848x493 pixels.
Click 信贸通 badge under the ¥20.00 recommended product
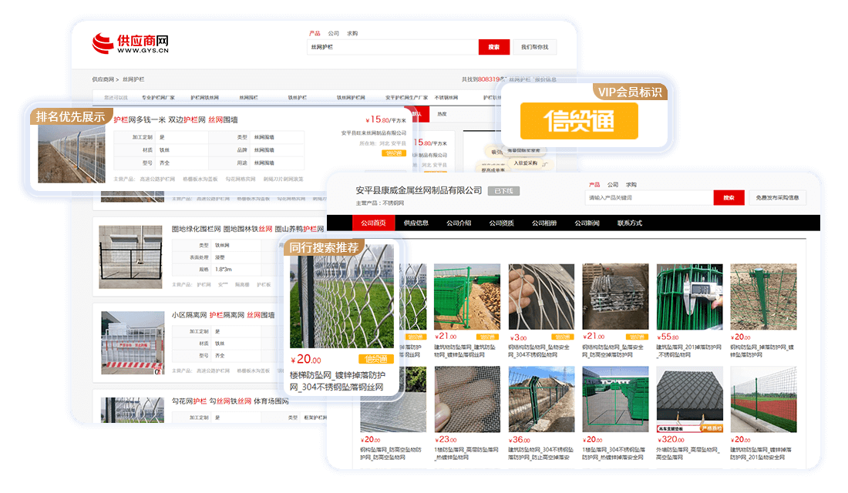pos(376,359)
